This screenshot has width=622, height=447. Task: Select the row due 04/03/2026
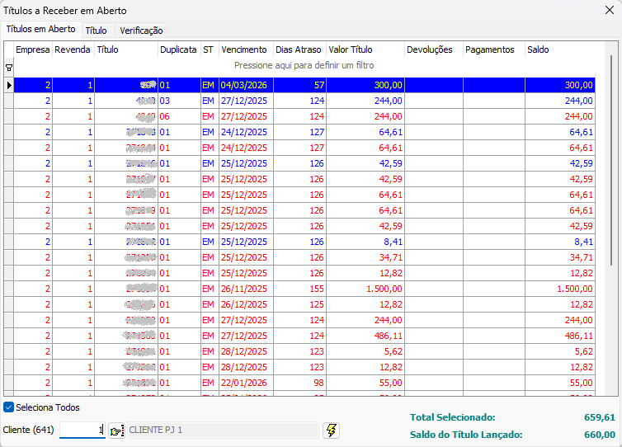(304, 85)
